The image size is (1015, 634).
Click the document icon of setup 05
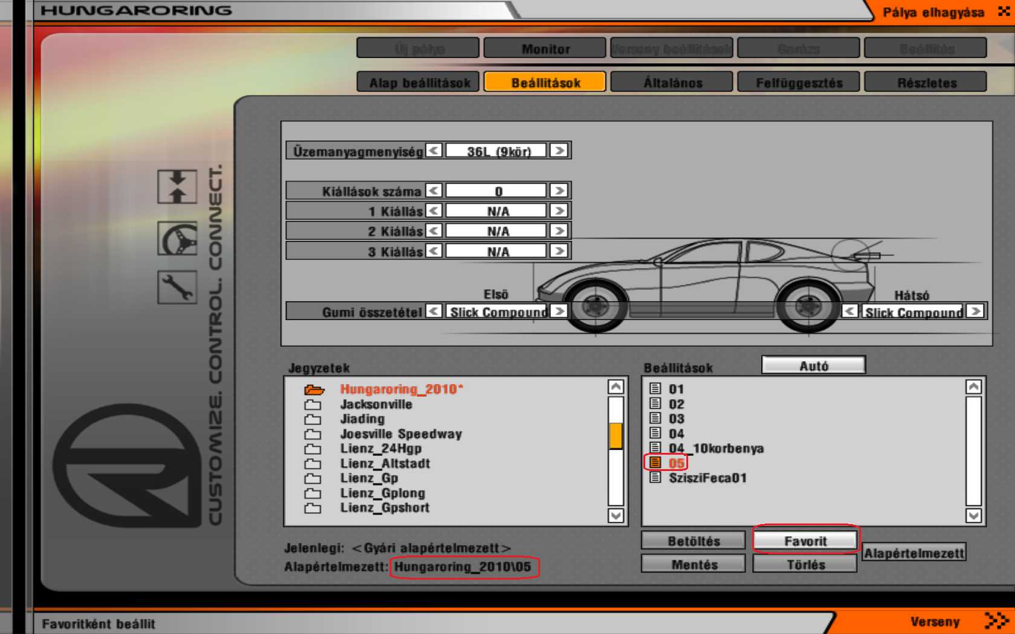(x=656, y=463)
